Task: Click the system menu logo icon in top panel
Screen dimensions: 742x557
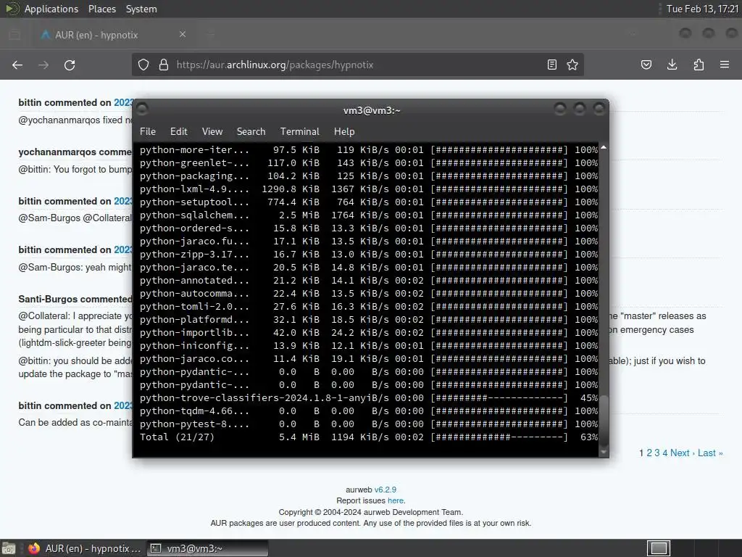Action: pos(12,9)
